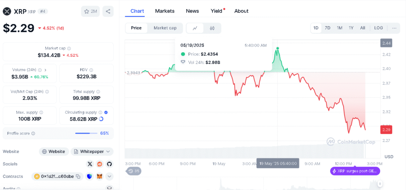Select the 1M time range
Viewport: 406px width, 190px height.
point(339,28)
